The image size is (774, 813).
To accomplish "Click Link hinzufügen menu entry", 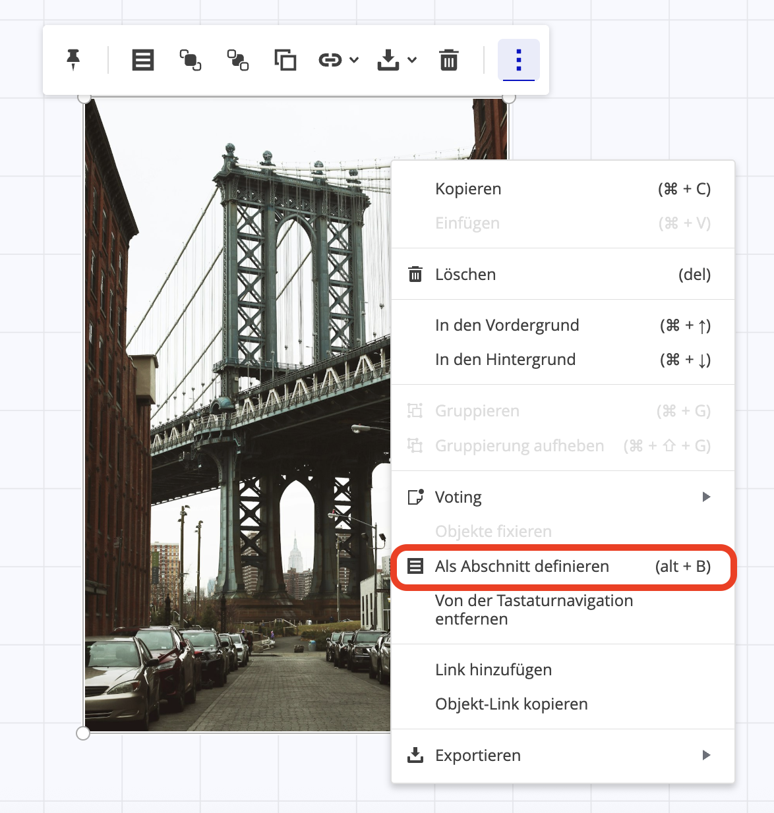I will (493, 670).
